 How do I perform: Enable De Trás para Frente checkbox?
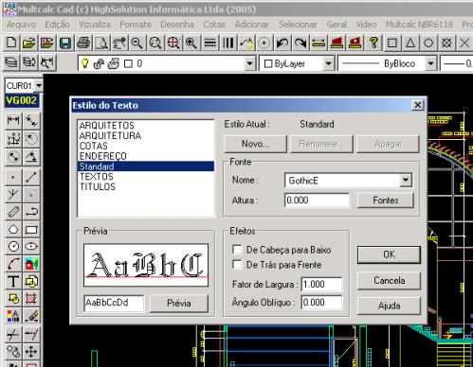tap(237, 264)
